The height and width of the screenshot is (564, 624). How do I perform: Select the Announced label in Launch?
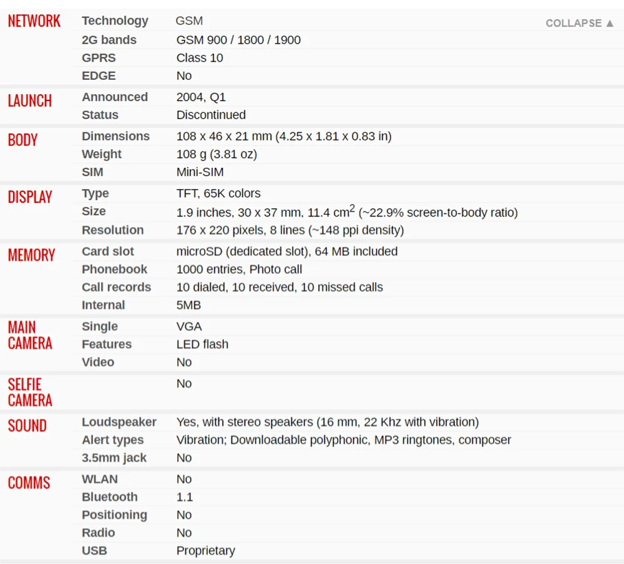pos(115,97)
